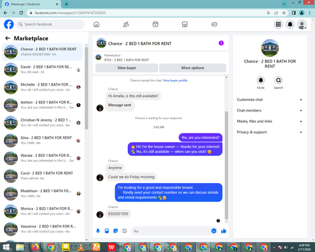Click the conversation list scrollbar
Viewport: 315px width, 252px height.
[86, 88]
